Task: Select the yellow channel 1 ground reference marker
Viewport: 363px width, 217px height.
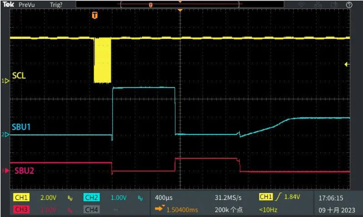Action: [6, 81]
